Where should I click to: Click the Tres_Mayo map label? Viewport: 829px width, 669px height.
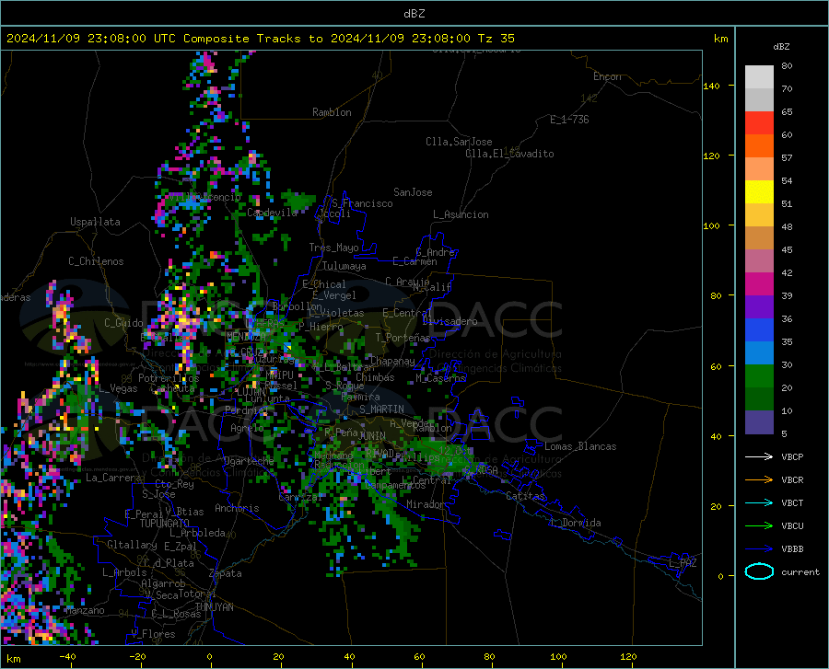pos(333,248)
